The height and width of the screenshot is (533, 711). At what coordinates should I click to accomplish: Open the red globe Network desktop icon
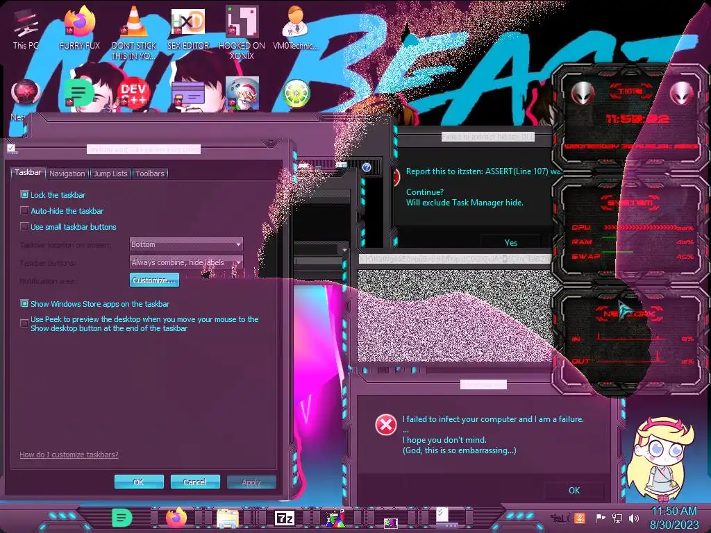point(26,92)
